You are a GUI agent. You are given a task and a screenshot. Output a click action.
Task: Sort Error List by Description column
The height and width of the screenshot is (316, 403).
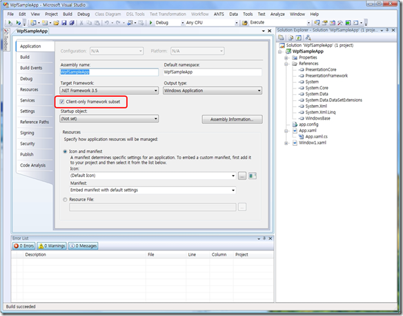[84, 254]
